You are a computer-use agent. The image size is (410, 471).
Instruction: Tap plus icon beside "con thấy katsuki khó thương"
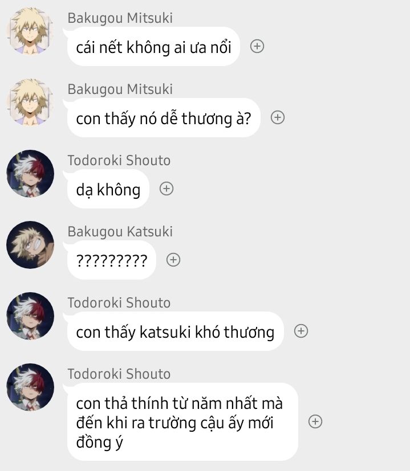tap(301, 331)
